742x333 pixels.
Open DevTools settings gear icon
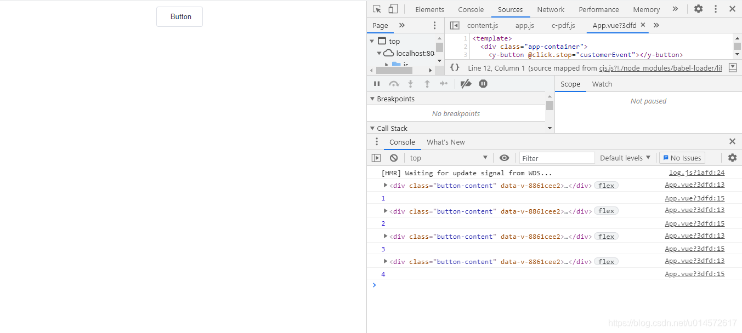[x=698, y=9]
